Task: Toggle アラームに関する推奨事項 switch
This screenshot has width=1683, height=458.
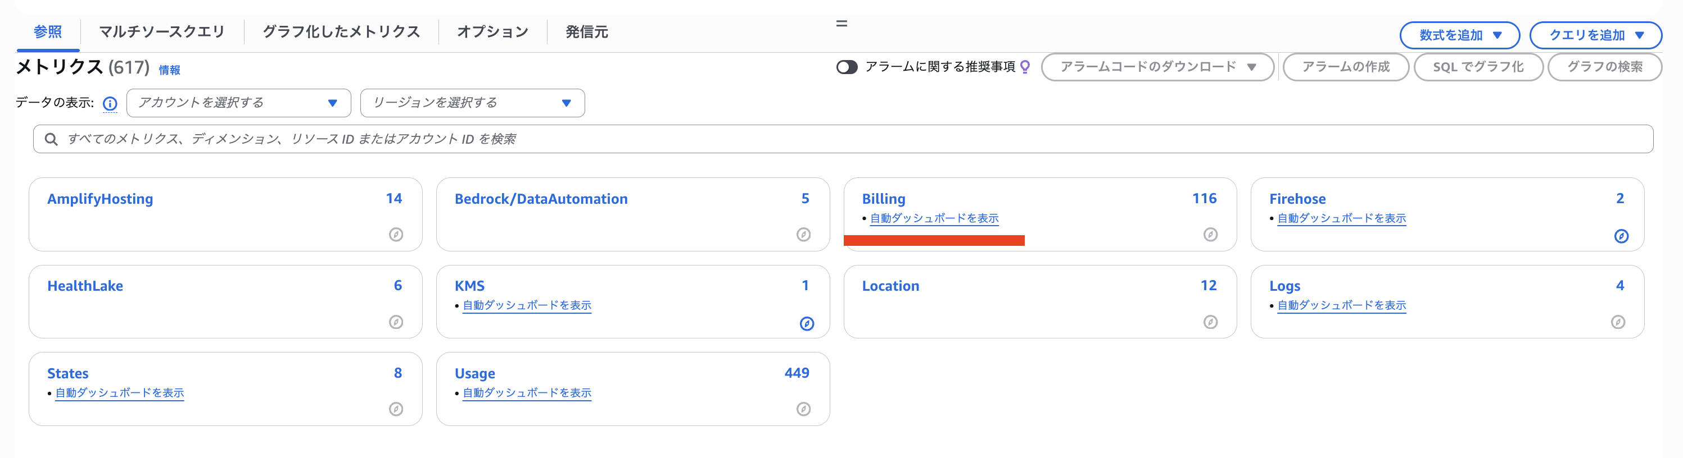Action: pos(847,67)
